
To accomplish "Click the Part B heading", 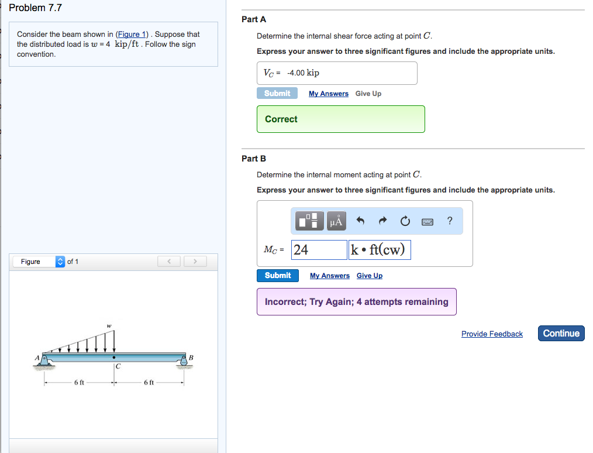I will coord(254,159).
